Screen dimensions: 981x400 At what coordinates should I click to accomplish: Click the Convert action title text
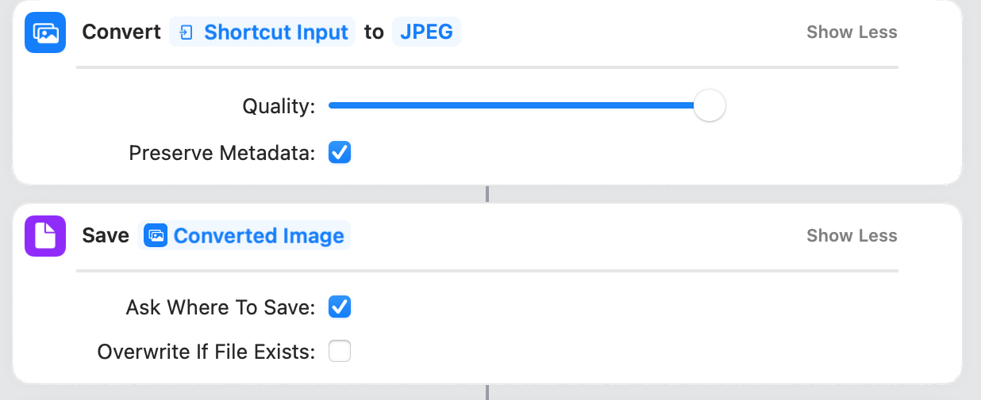(121, 32)
